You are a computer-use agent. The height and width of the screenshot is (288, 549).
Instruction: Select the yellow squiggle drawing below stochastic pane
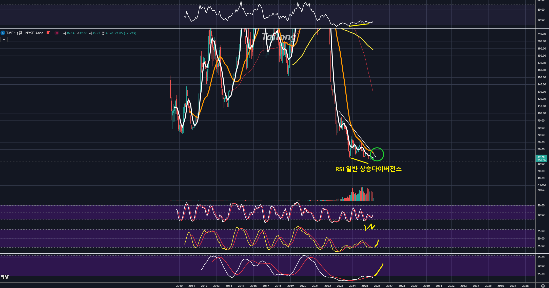(369, 227)
